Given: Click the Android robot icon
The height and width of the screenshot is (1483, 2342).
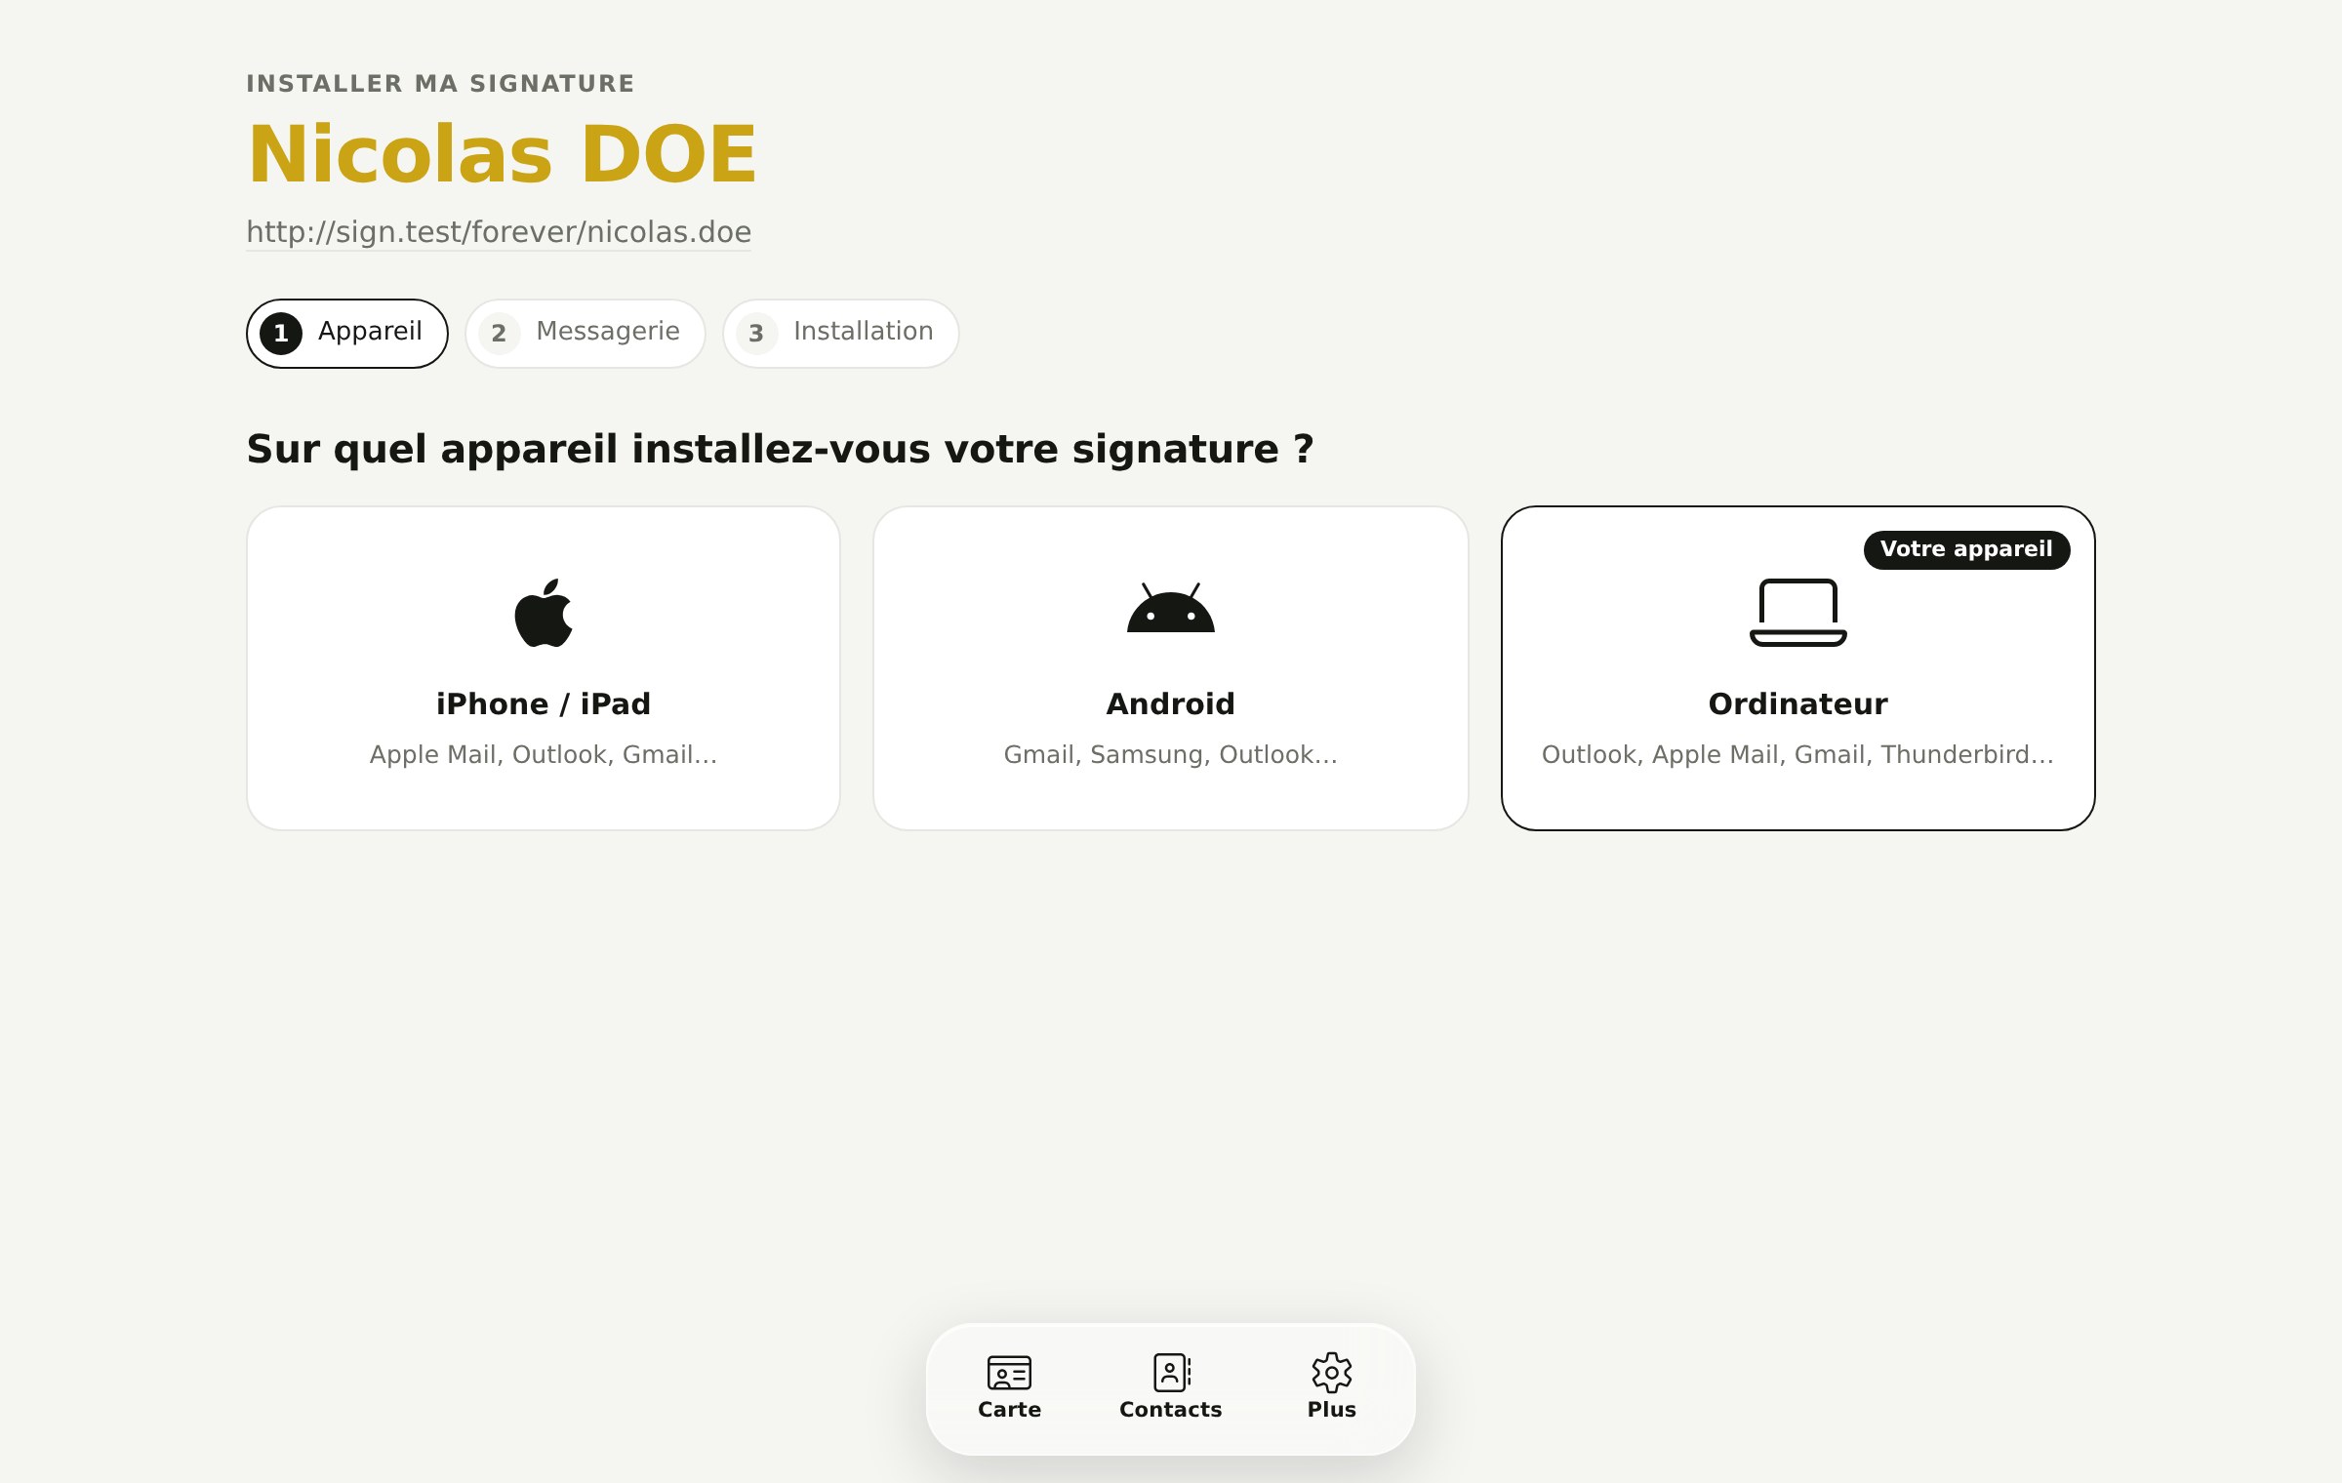Looking at the screenshot, I should [x=1170, y=608].
